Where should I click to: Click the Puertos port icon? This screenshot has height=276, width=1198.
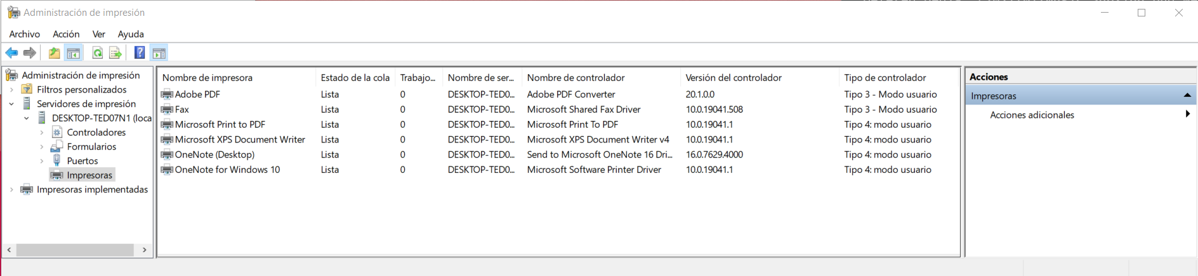click(x=57, y=160)
